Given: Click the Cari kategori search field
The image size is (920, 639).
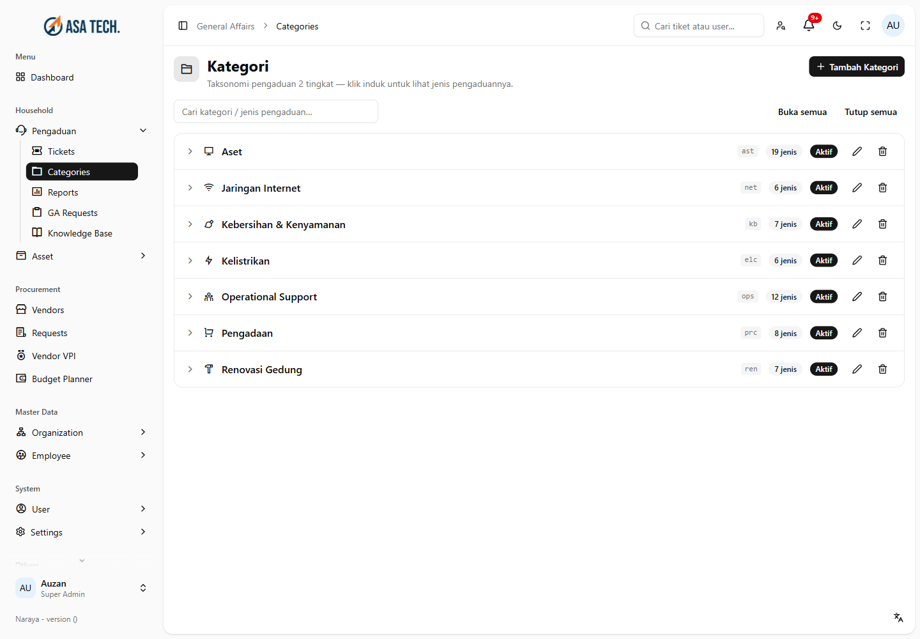Looking at the screenshot, I should (x=276, y=111).
